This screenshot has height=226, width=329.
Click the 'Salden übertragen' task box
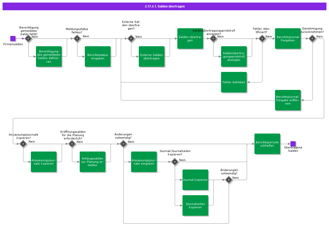pos(190,39)
